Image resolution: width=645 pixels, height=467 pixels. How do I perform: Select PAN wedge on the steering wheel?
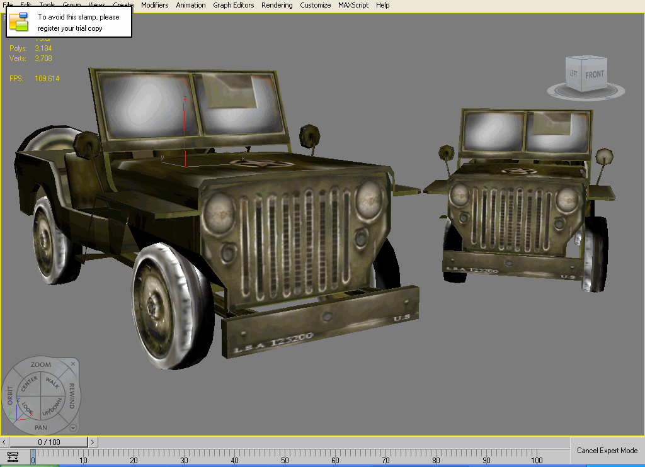click(x=41, y=427)
